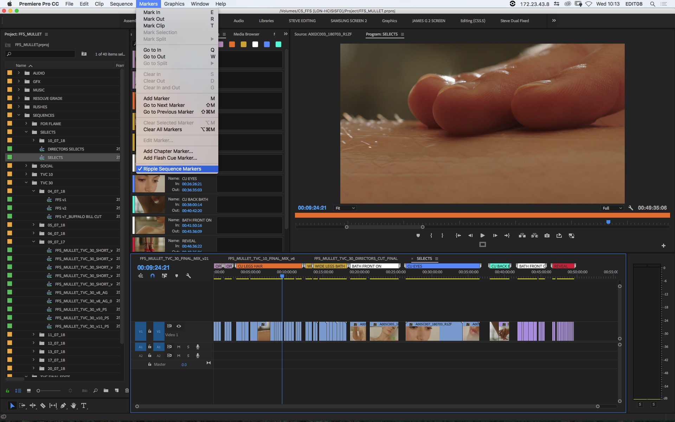Expand the MUSIC bin

coord(19,90)
